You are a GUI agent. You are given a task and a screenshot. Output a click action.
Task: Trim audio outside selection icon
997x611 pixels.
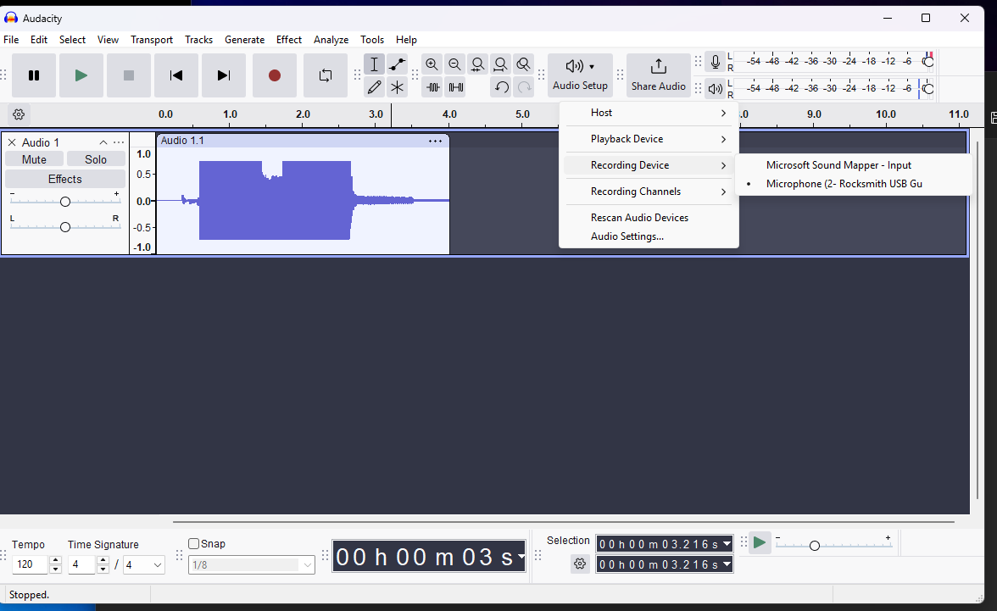click(433, 87)
